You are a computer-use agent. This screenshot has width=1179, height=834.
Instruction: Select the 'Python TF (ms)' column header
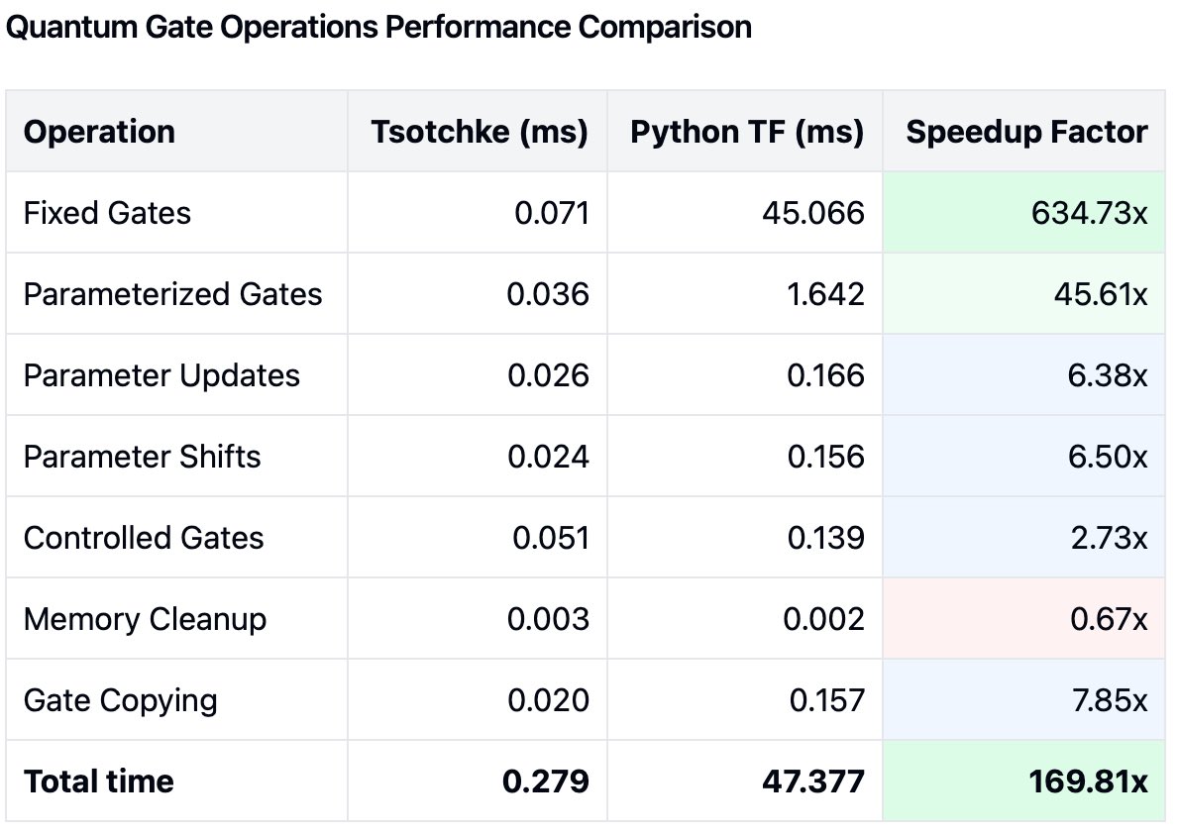click(747, 132)
